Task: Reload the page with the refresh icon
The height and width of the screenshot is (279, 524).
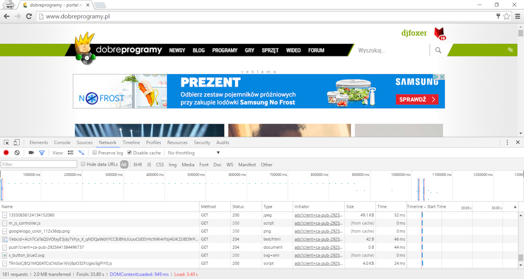Action: tap(29, 16)
